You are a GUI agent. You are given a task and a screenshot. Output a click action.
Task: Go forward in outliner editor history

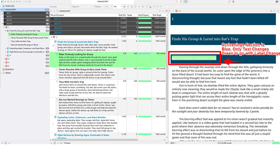(x=55, y=11)
